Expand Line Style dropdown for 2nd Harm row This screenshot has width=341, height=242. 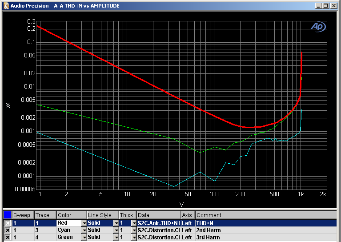click(116, 230)
